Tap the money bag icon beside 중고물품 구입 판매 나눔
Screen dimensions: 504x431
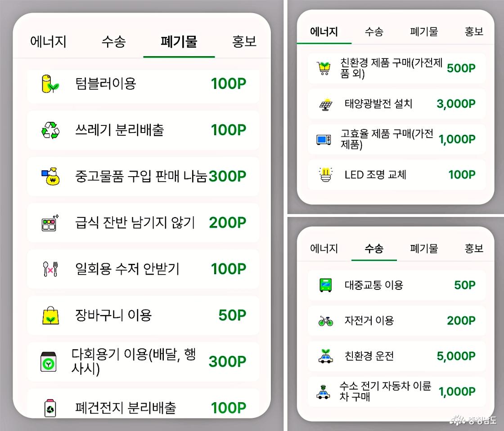tap(50, 176)
